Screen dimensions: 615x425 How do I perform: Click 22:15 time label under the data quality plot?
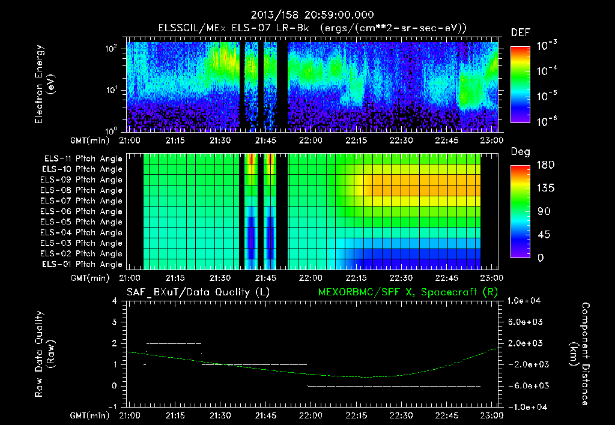(x=356, y=415)
